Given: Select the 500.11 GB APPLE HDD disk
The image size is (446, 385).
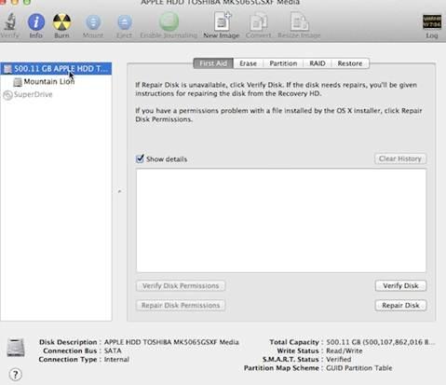Looking at the screenshot, I should pyautogui.click(x=56, y=69).
